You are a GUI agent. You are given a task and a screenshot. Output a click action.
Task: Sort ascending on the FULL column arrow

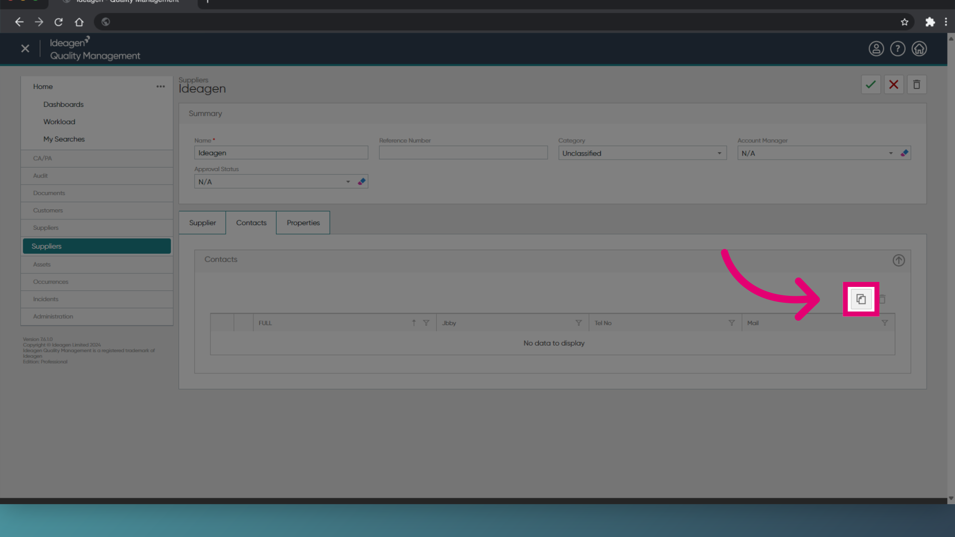[x=414, y=323]
